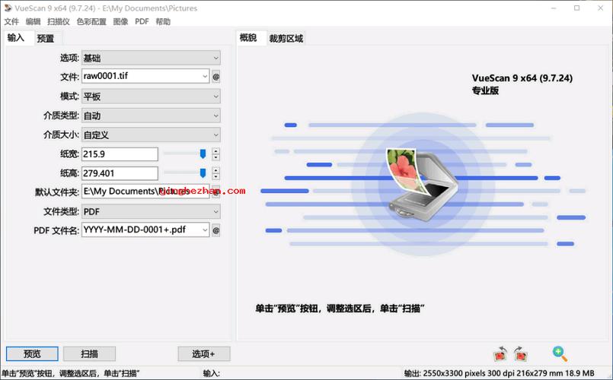The width and height of the screenshot is (613, 380).
Task: Click the 专业版 edition text
Action: (485, 90)
